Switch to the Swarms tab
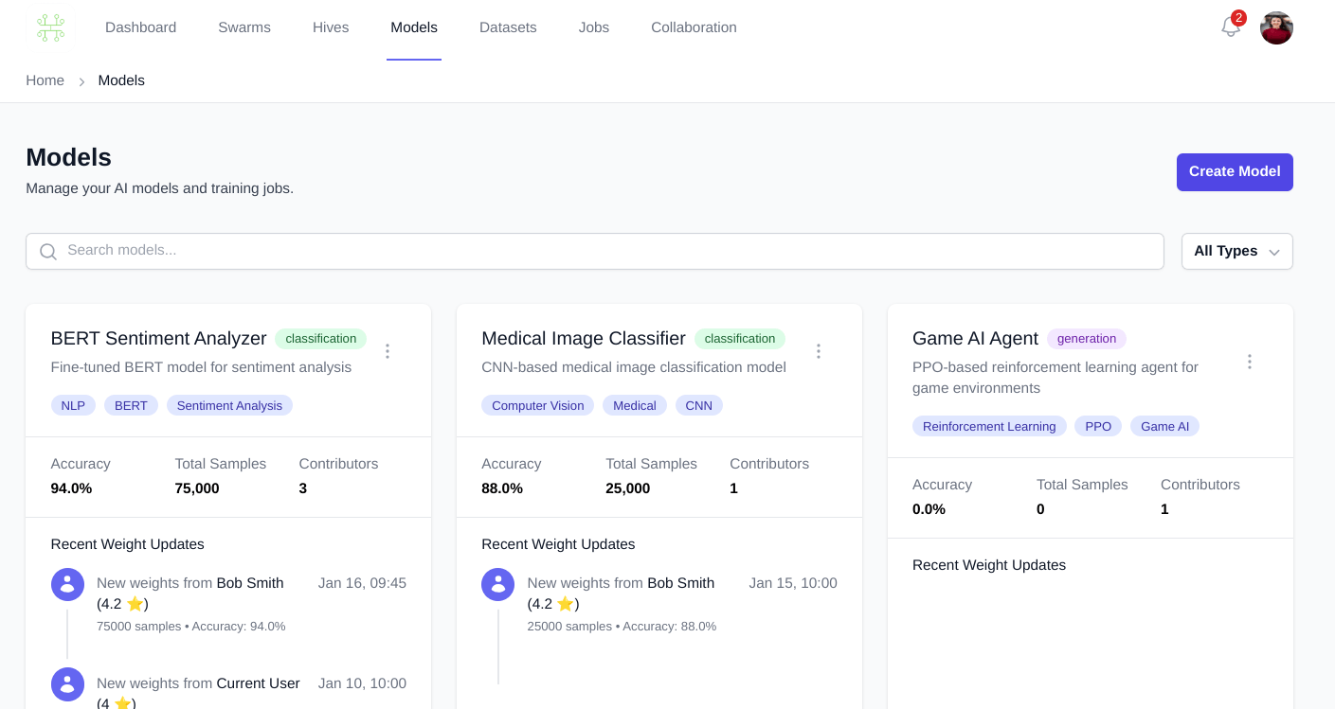The height and width of the screenshot is (709, 1335). (x=244, y=27)
